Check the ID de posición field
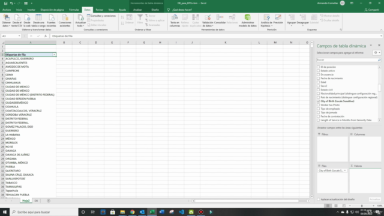 pyautogui.click(x=319, y=67)
